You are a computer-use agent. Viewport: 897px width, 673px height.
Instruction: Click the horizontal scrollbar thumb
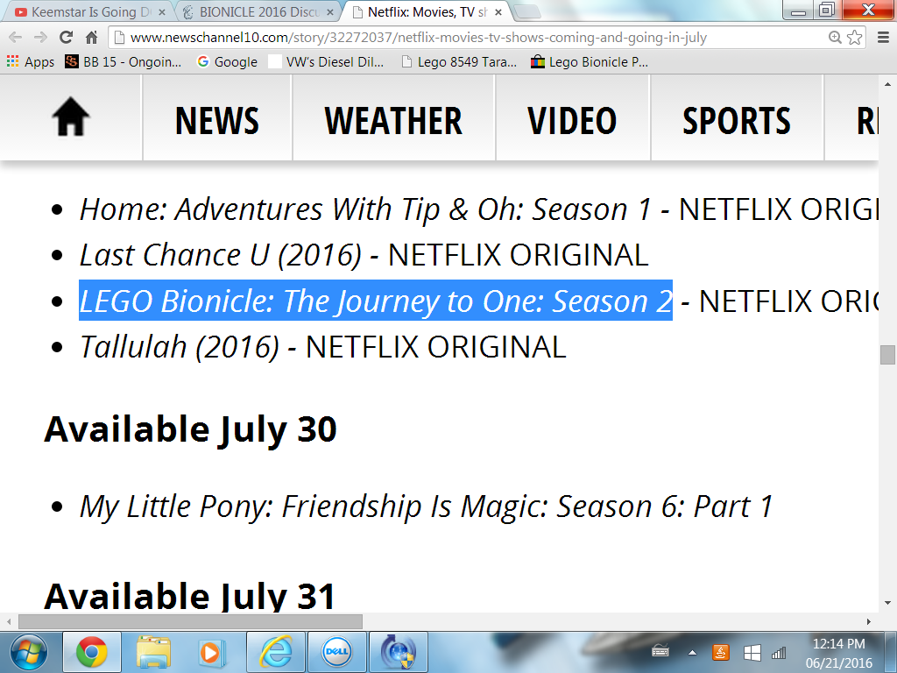point(190,621)
